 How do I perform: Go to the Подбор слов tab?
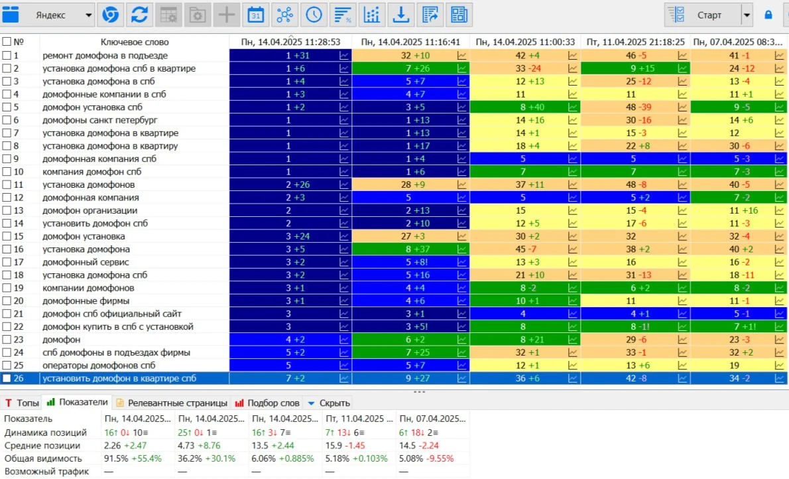tap(268, 403)
